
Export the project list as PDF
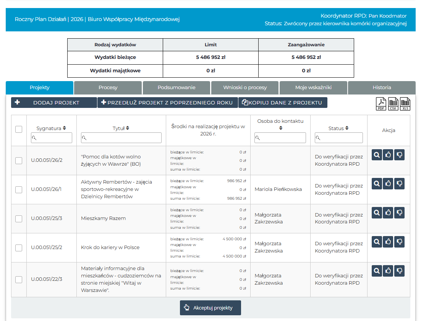[381, 104]
